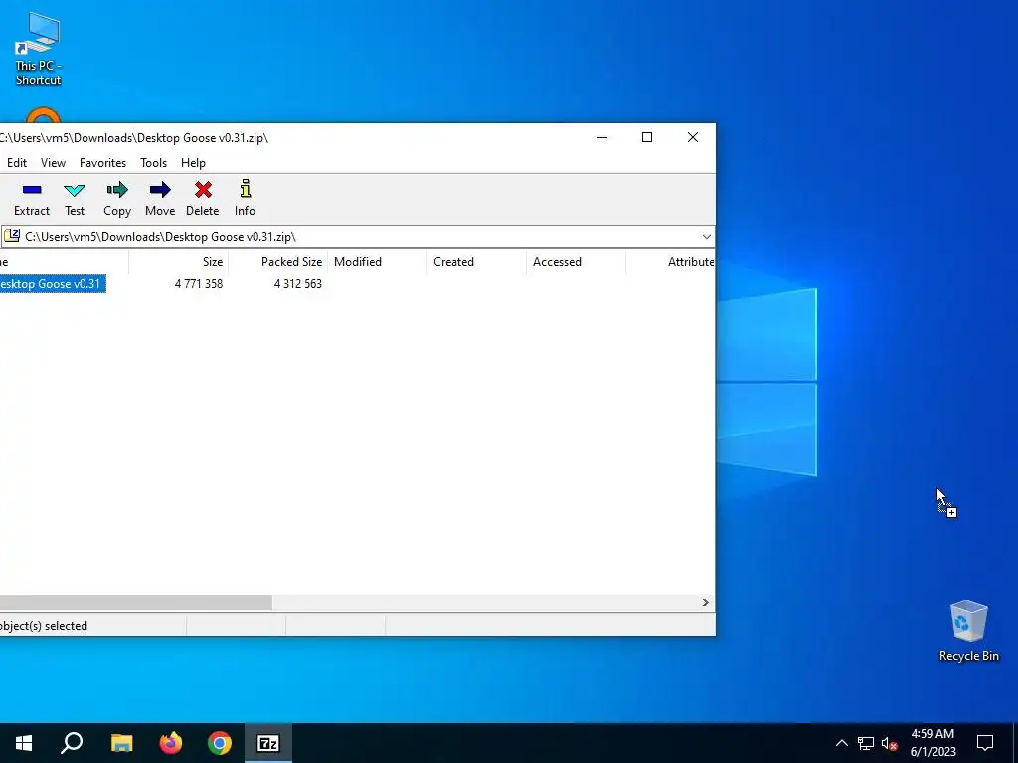Maximize the 7-Zip window
1018x763 pixels.
pos(646,137)
